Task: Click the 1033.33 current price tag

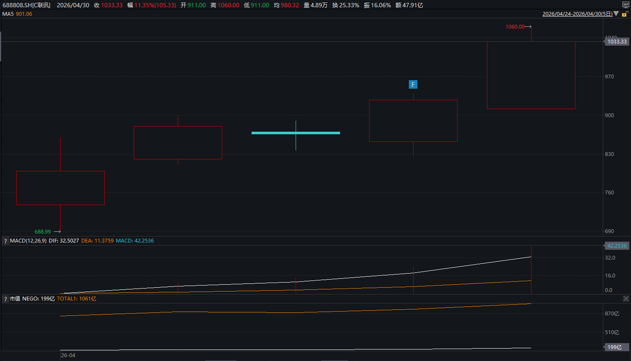Action: [x=616, y=42]
